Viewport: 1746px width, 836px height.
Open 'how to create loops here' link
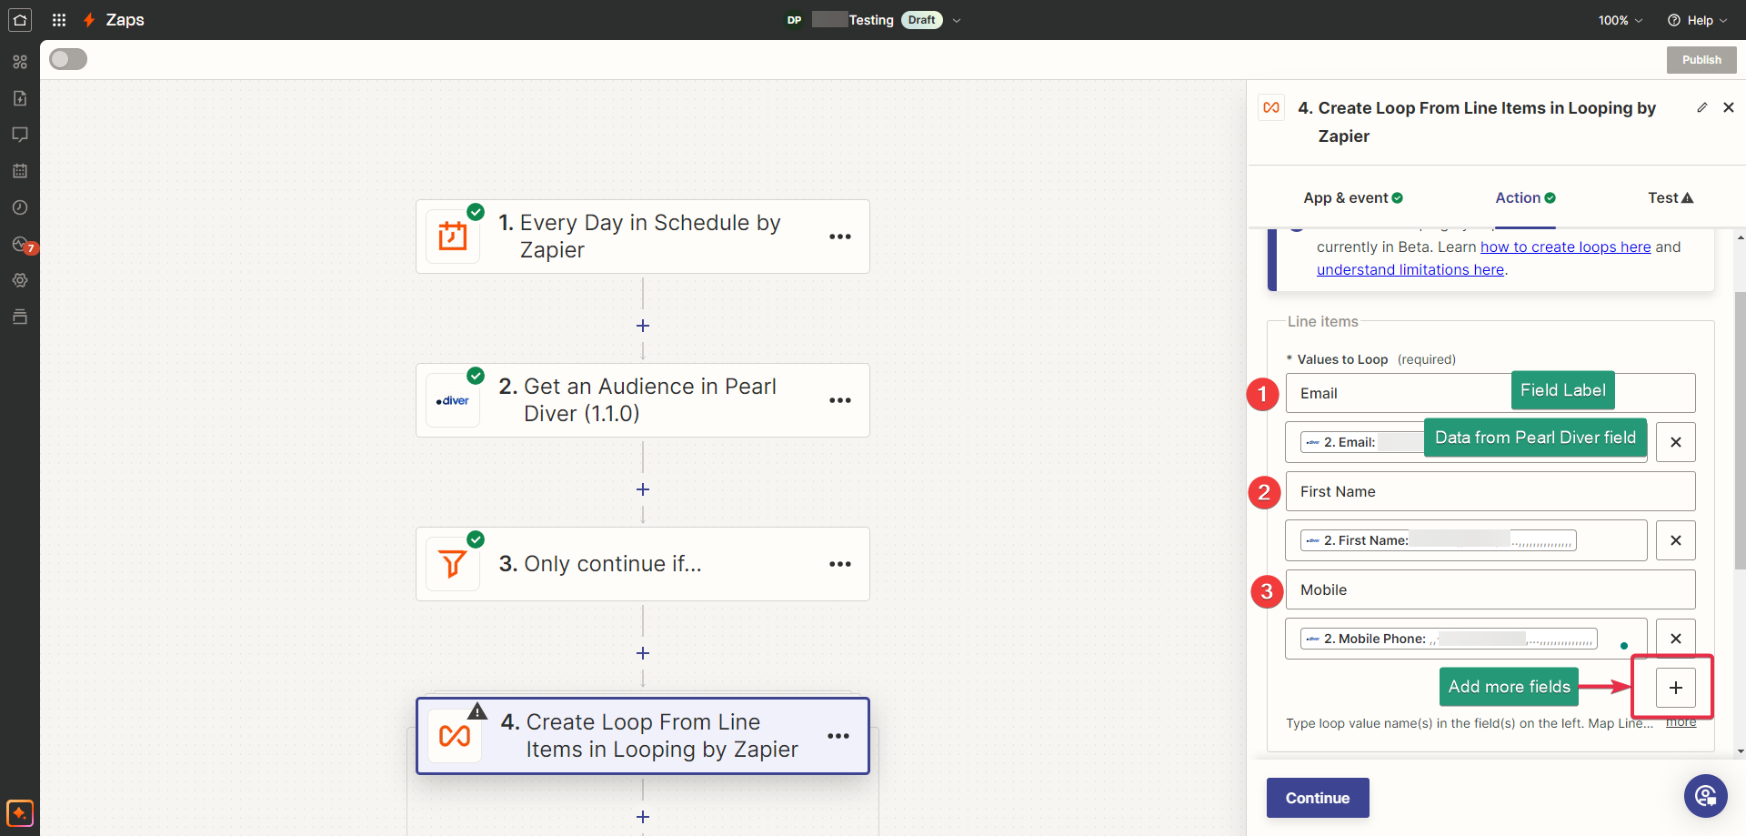click(x=1565, y=247)
